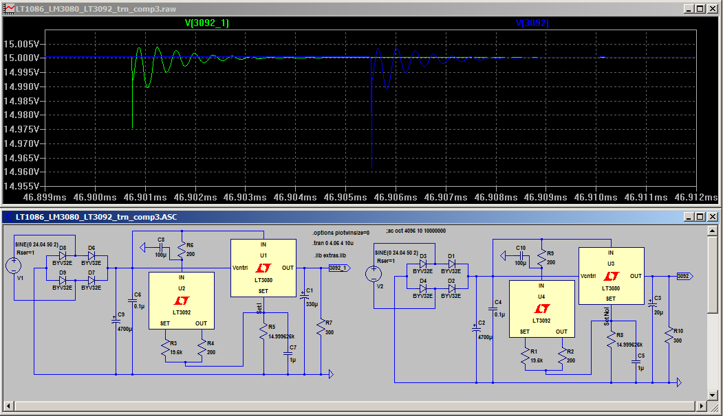This screenshot has height=416, width=723.
Task: Select diode D9 in the left bridge rectifier
Action: tap(63, 280)
